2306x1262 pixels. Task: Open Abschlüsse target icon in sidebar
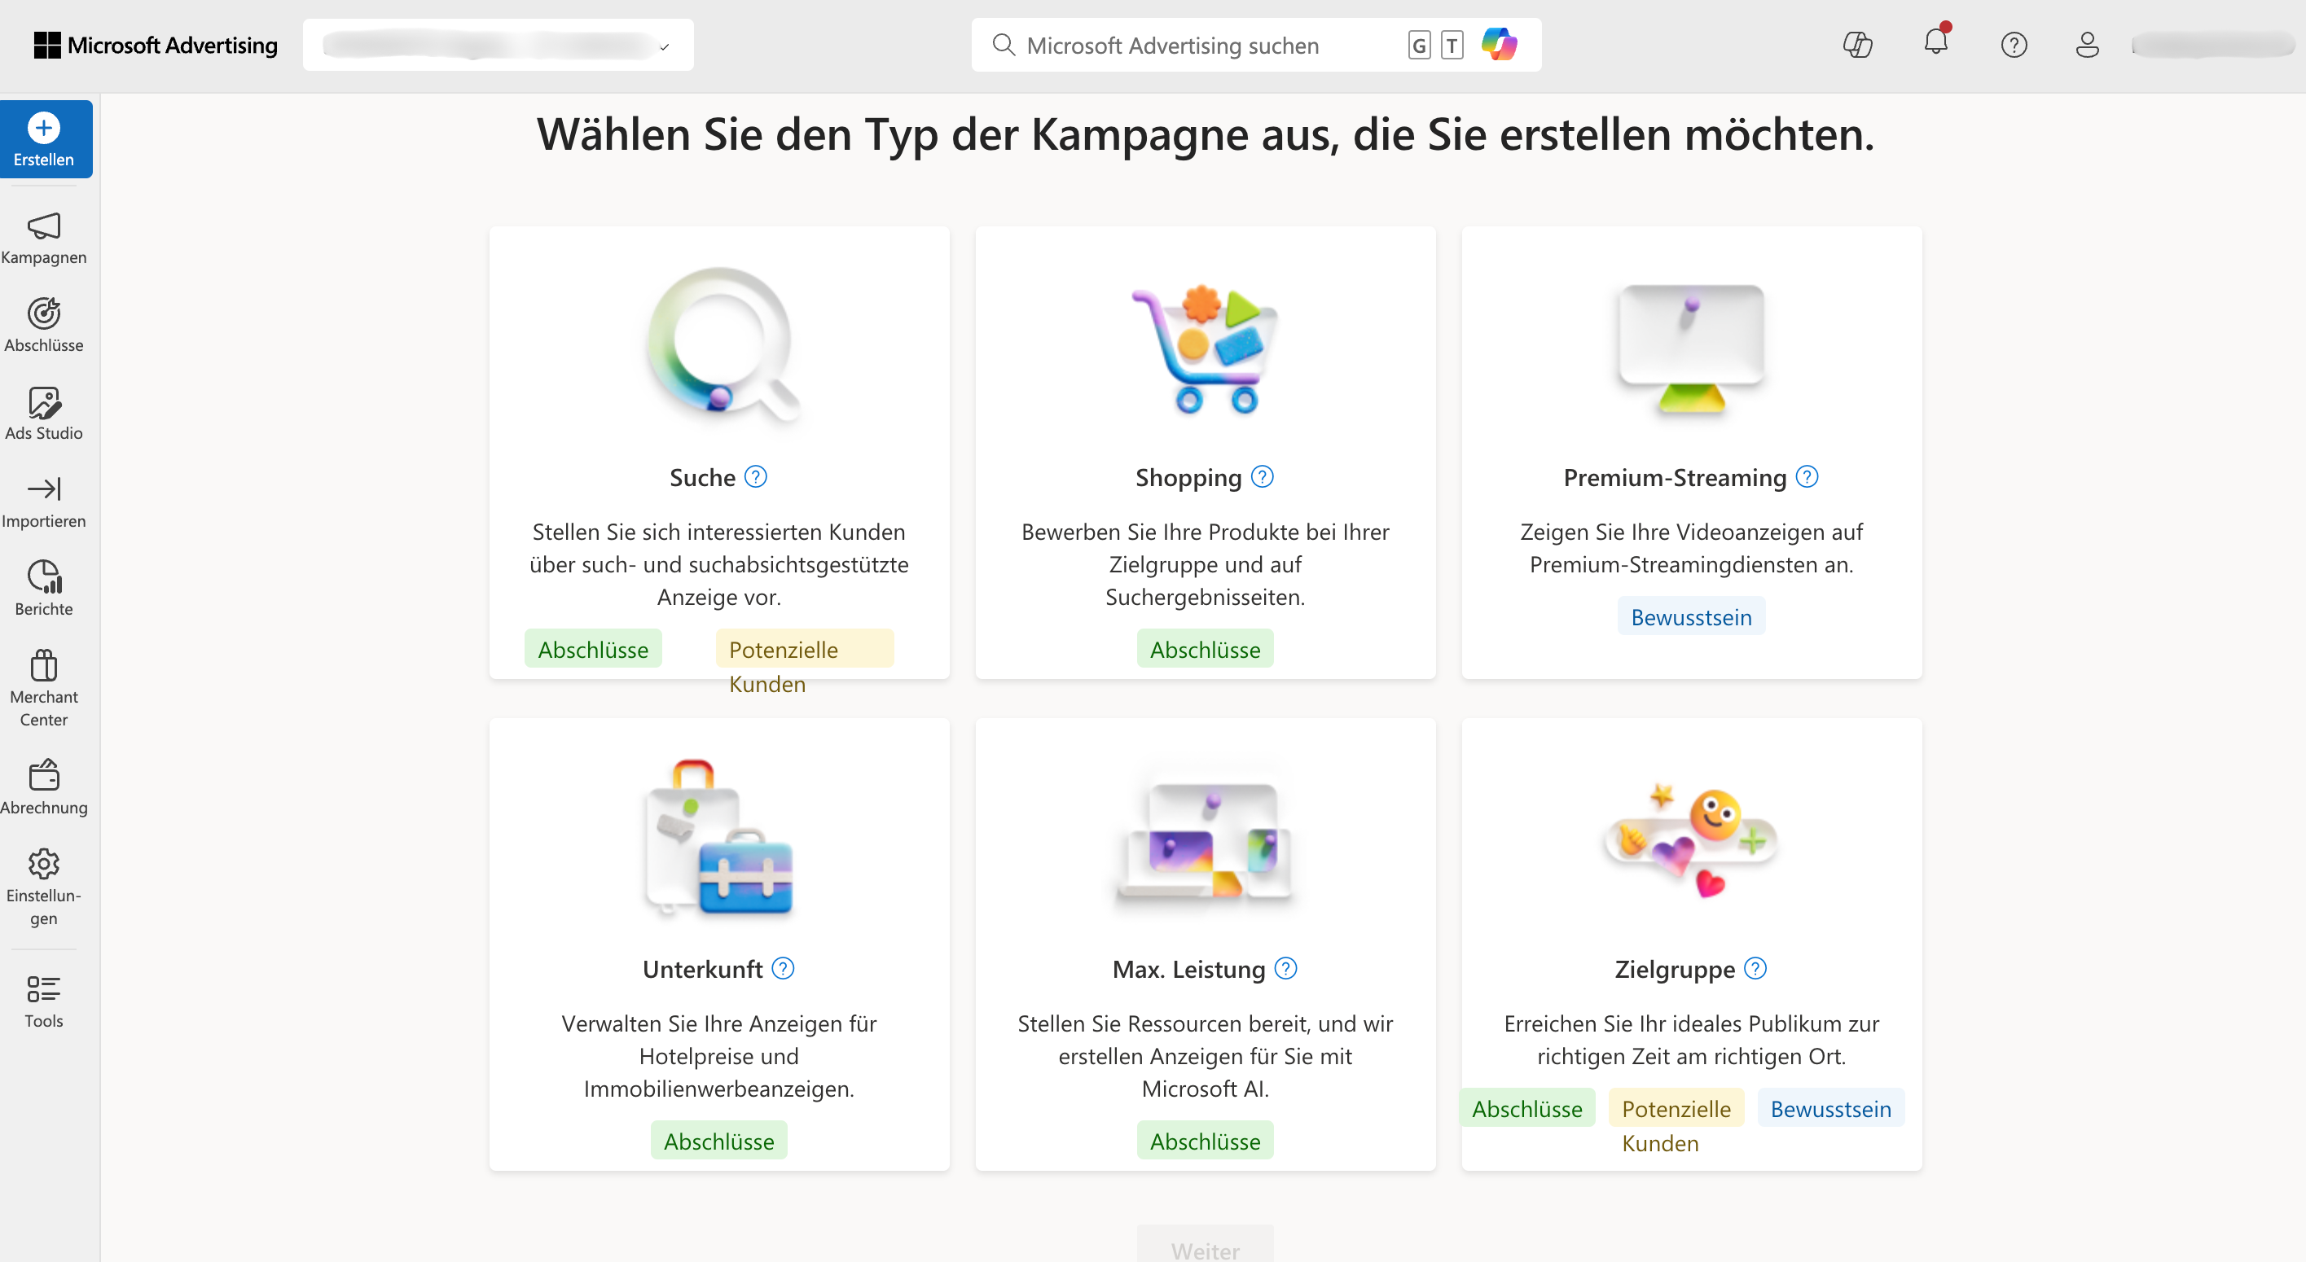tap(44, 314)
